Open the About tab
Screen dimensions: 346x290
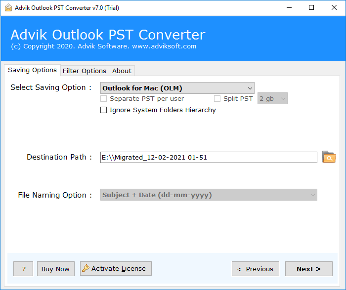coord(122,71)
